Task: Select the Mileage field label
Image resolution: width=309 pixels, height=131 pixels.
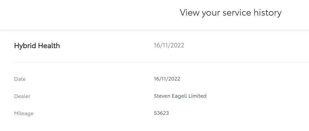Action: [x=24, y=114]
